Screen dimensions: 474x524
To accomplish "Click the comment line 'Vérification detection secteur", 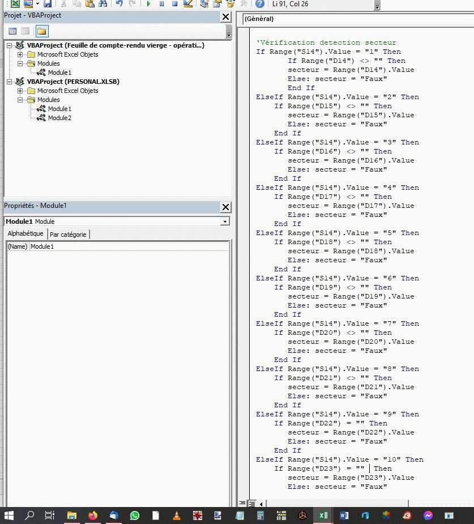I will click(326, 42).
